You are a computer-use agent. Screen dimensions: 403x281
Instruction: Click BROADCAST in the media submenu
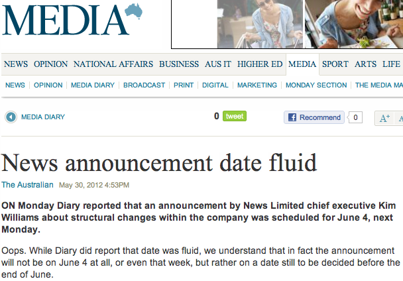pyautogui.click(x=144, y=85)
